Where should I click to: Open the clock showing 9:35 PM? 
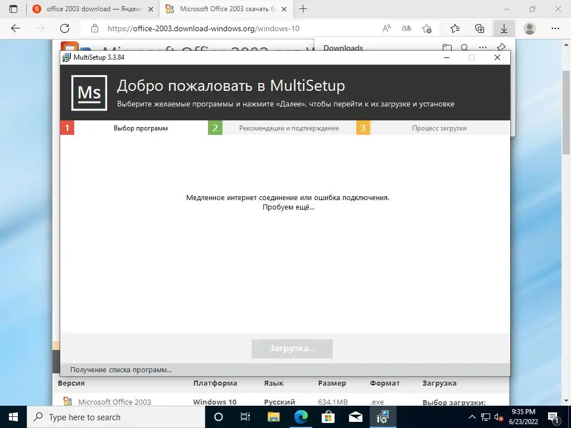(523, 417)
